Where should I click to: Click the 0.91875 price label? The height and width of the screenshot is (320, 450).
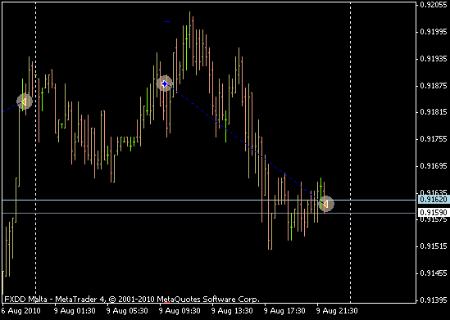coord(434,86)
